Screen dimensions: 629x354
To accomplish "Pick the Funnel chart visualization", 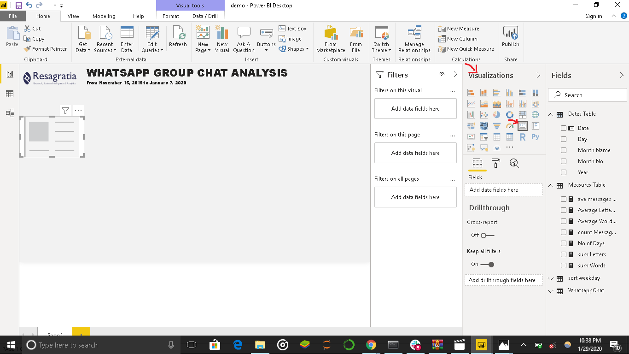I will (x=497, y=126).
